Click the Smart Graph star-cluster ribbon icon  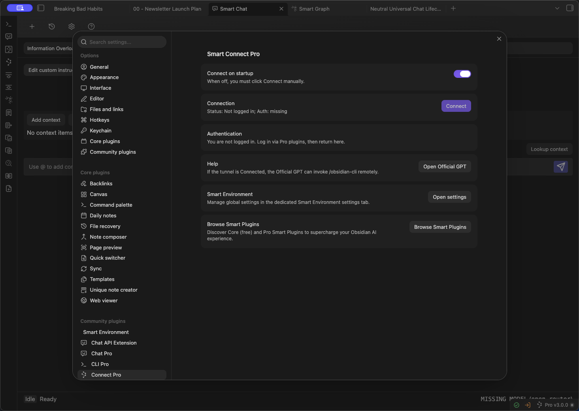tap(9, 100)
